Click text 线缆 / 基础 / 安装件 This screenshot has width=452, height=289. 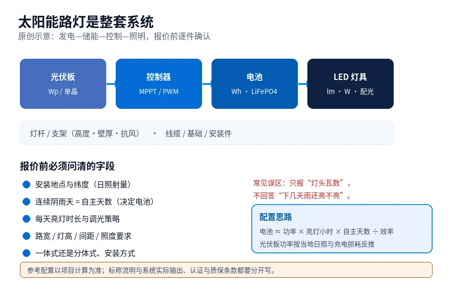198,134
